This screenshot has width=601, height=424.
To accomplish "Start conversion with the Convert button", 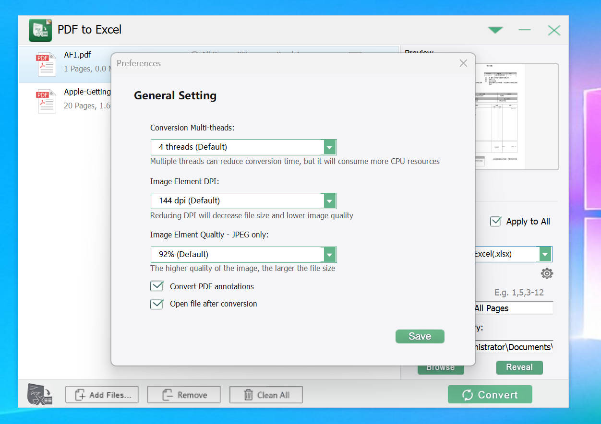I will pyautogui.click(x=490, y=395).
